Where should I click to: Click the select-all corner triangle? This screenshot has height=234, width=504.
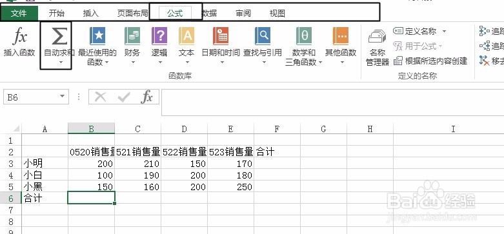coord(16,129)
